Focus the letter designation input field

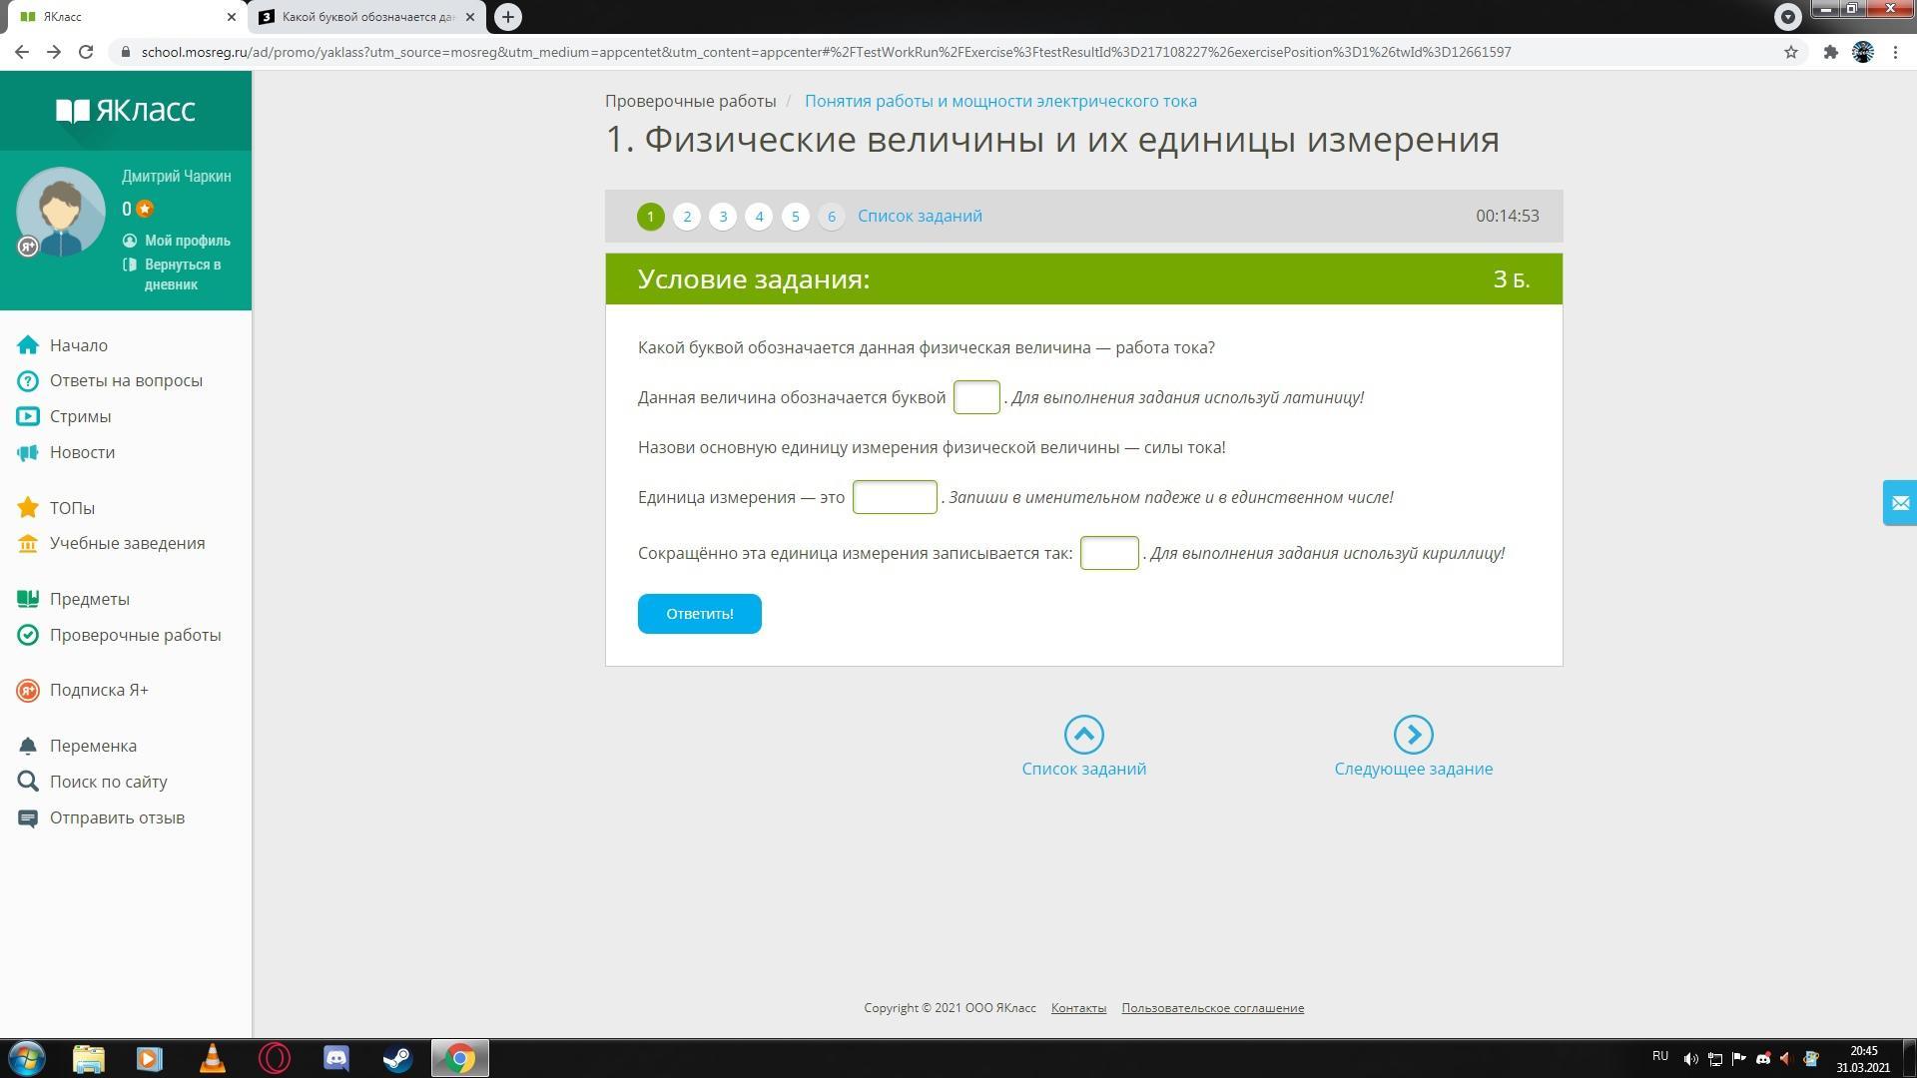[x=975, y=397]
